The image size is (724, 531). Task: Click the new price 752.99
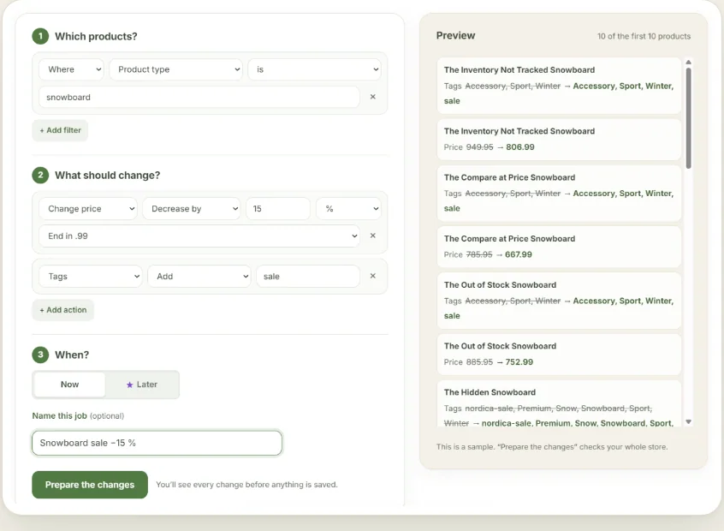pyautogui.click(x=519, y=362)
